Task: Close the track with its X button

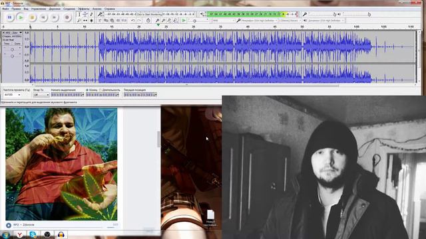Action: pyautogui.click(x=4, y=33)
